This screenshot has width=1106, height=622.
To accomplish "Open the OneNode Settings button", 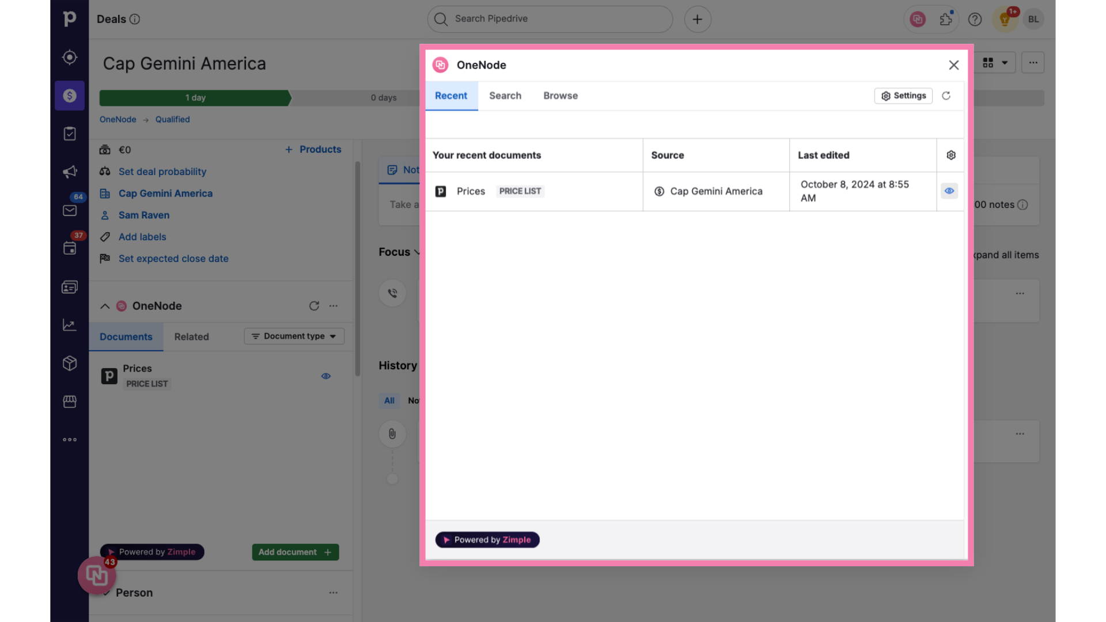I will 903,96.
